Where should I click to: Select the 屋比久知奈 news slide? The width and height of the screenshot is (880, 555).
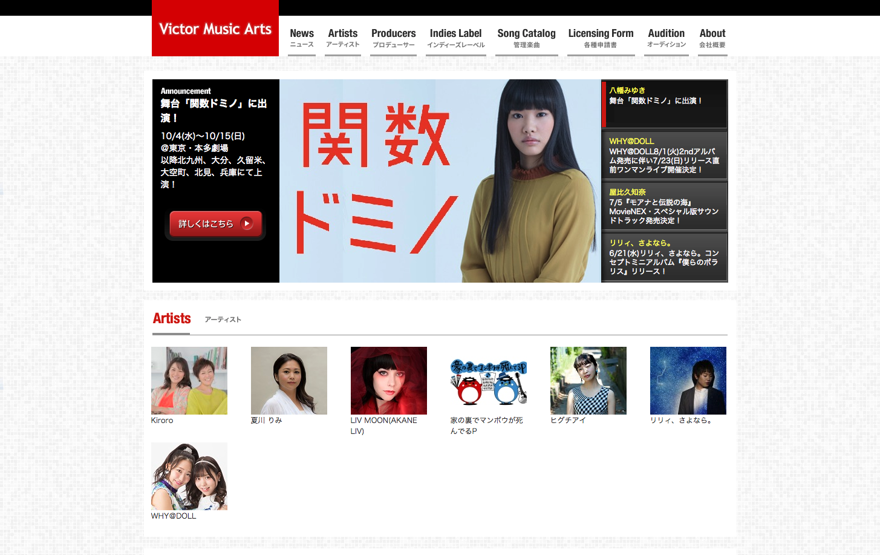tap(665, 206)
